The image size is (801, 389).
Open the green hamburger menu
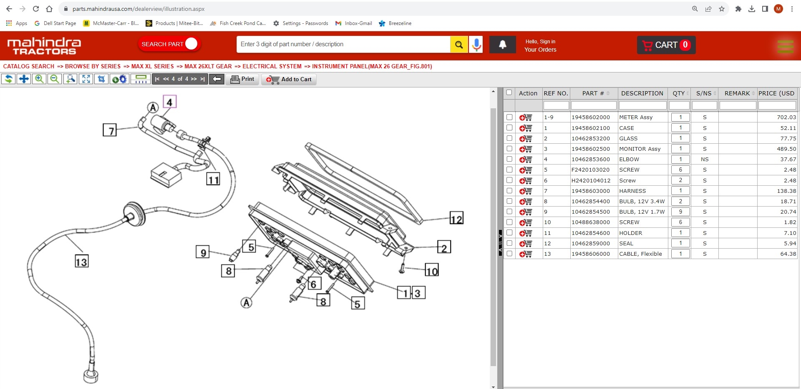coord(786,46)
